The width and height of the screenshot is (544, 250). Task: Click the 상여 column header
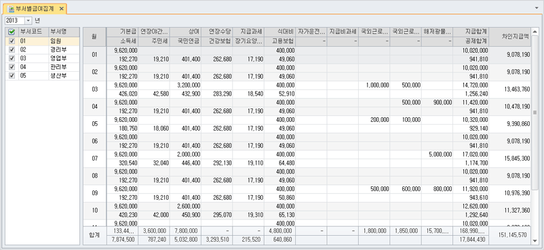coord(185,32)
